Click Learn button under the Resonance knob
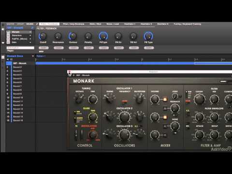The image size is (232, 174). click(x=58, y=48)
